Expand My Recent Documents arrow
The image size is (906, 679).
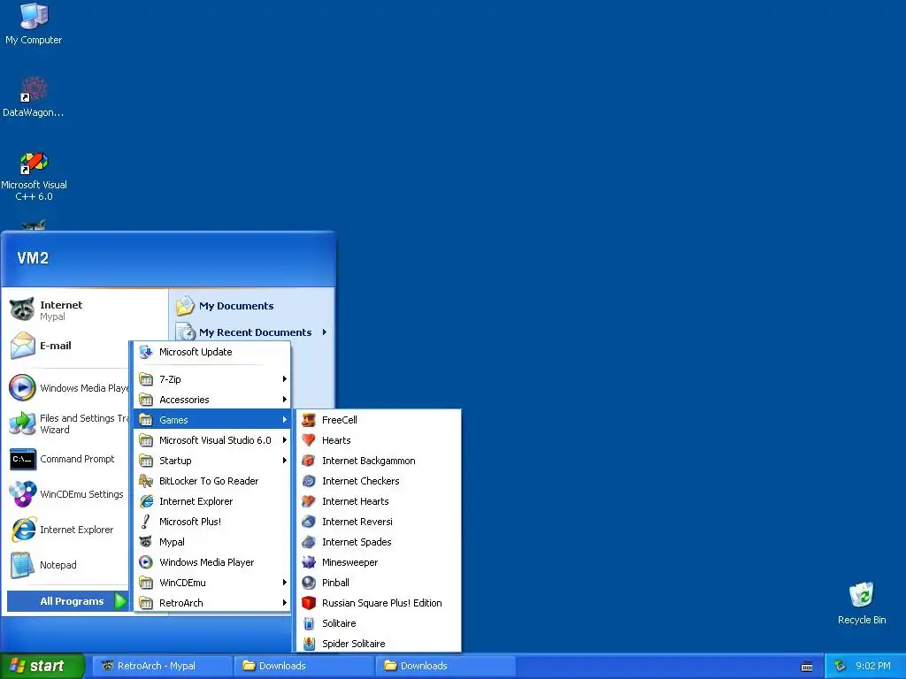tap(325, 332)
